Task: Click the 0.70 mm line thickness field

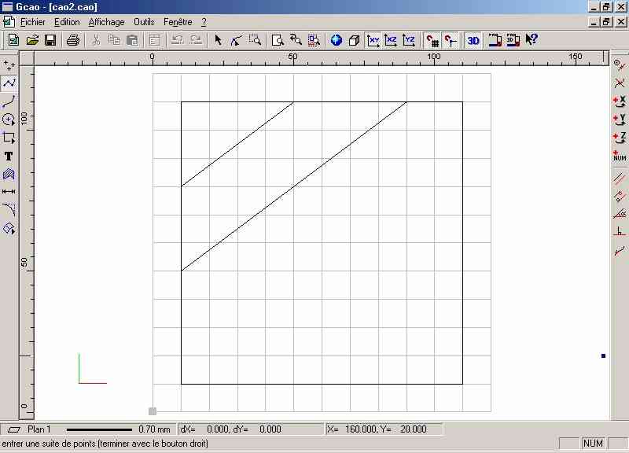Action: (x=119, y=429)
